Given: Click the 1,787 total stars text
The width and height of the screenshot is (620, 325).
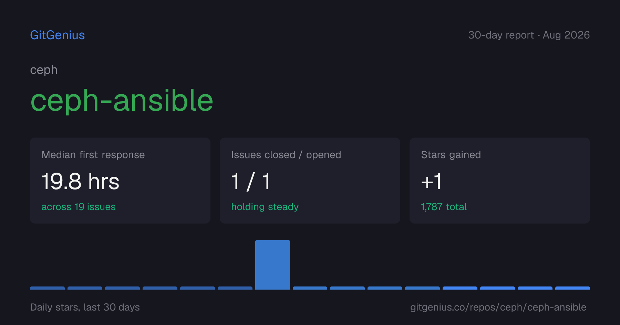Looking at the screenshot, I should (444, 207).
